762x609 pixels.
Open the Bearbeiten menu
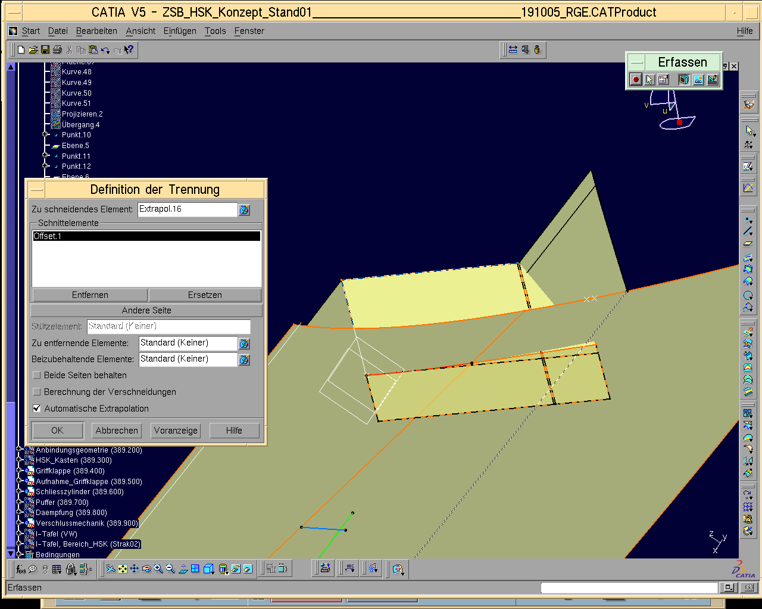point(96,31)
